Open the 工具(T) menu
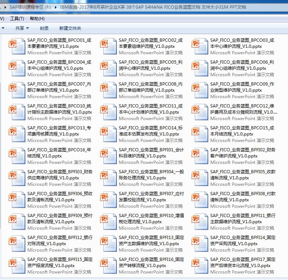Viewport: 288px width, 280px height. 17,19
